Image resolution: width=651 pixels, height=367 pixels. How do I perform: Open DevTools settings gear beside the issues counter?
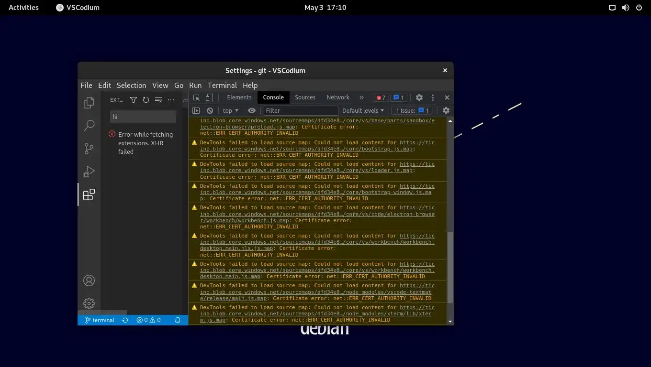(x=419, y=97)
